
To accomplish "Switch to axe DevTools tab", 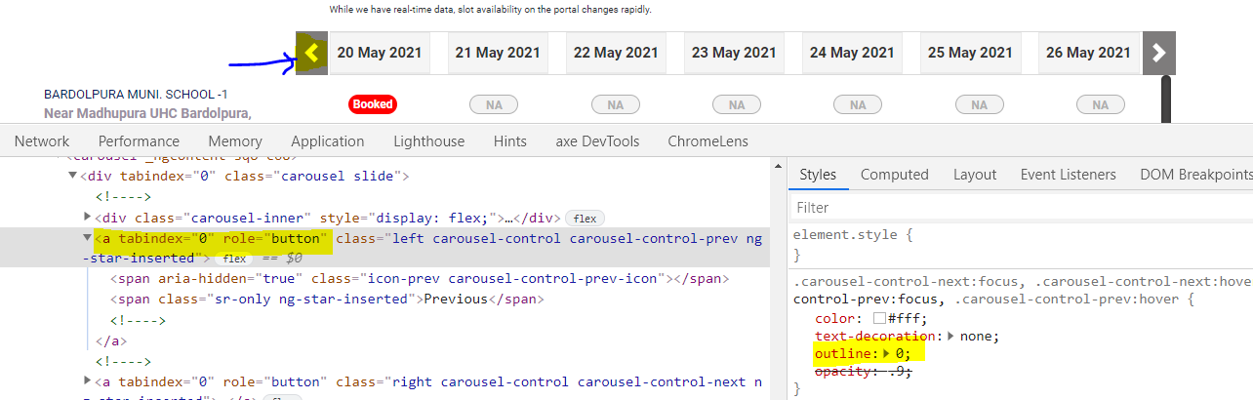I will [597, 141].
